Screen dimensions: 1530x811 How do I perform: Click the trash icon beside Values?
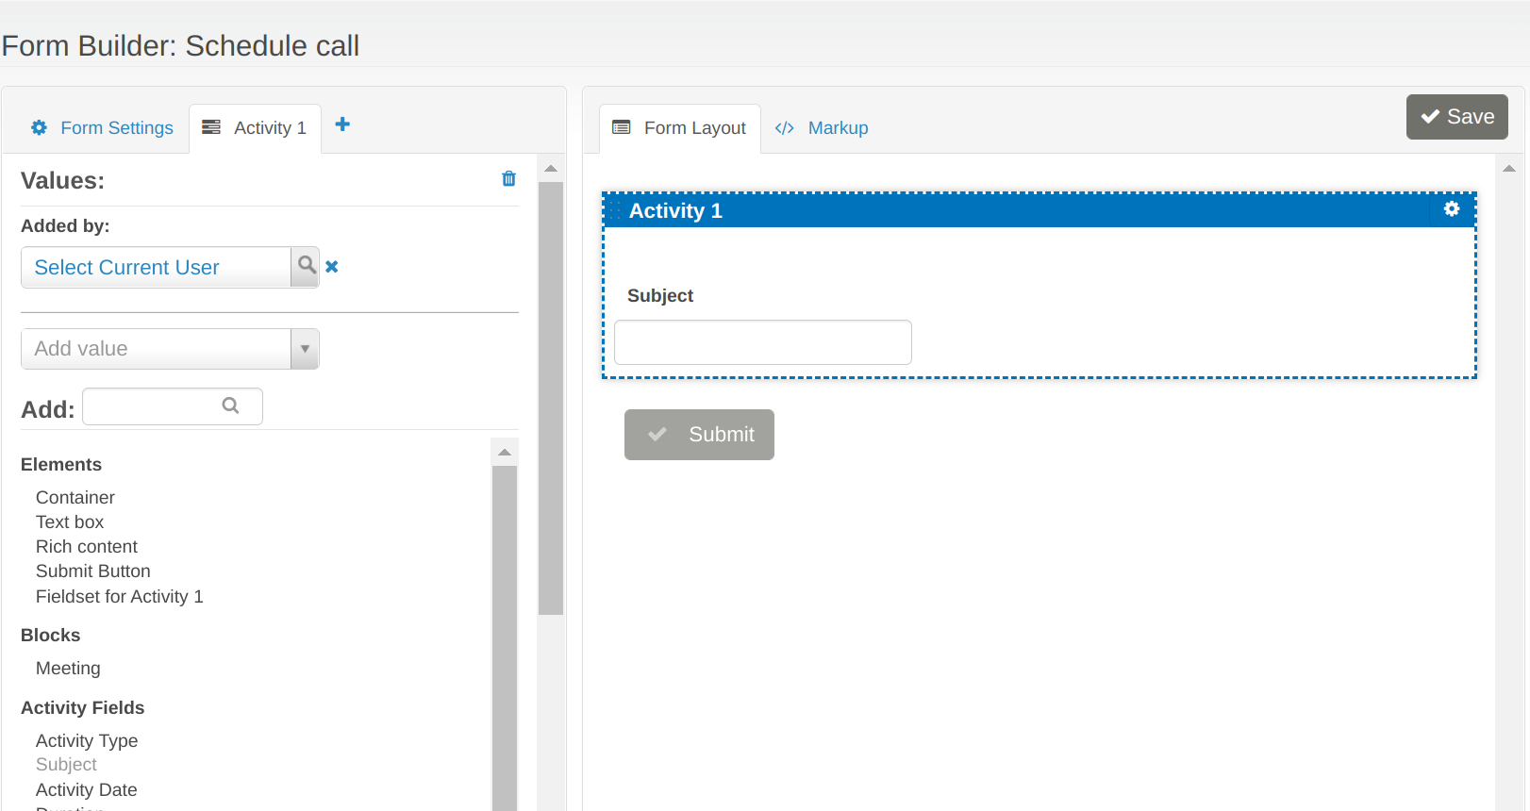click(508, 178)
